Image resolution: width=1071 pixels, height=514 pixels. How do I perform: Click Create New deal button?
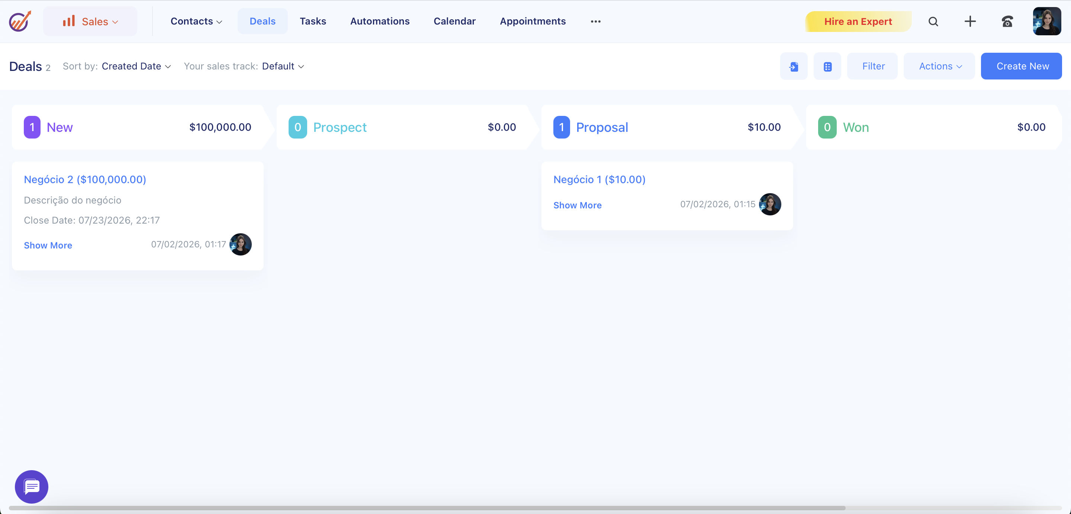pos(1022,66)
